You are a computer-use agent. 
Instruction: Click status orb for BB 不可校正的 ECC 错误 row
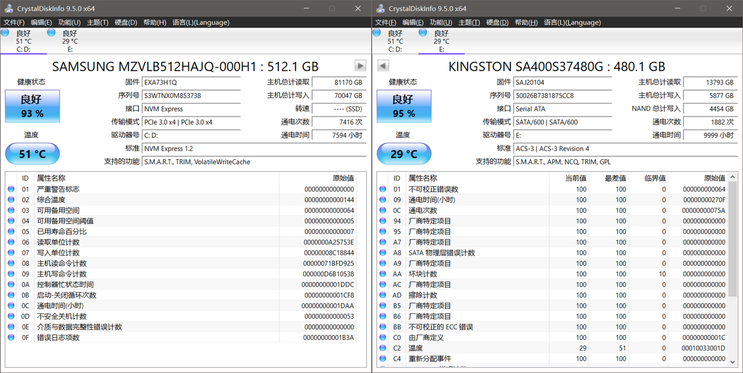pyautogui.click(x=383, y=327)
